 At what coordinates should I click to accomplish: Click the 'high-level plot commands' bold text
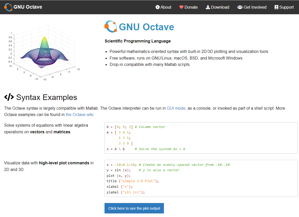coord(64,163)
